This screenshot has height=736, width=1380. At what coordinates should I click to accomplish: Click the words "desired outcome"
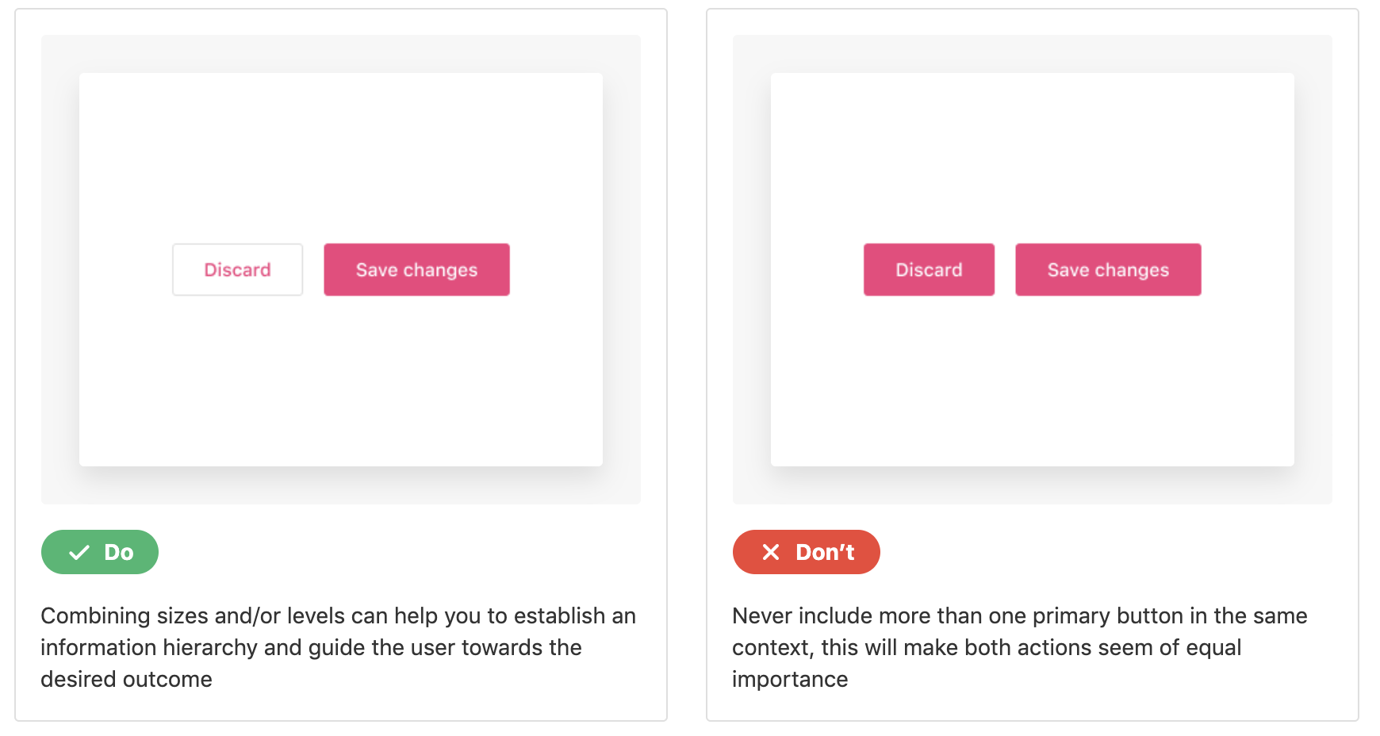point(127,680)
